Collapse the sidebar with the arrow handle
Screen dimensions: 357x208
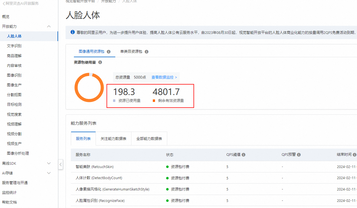click(x=61, y=164)
